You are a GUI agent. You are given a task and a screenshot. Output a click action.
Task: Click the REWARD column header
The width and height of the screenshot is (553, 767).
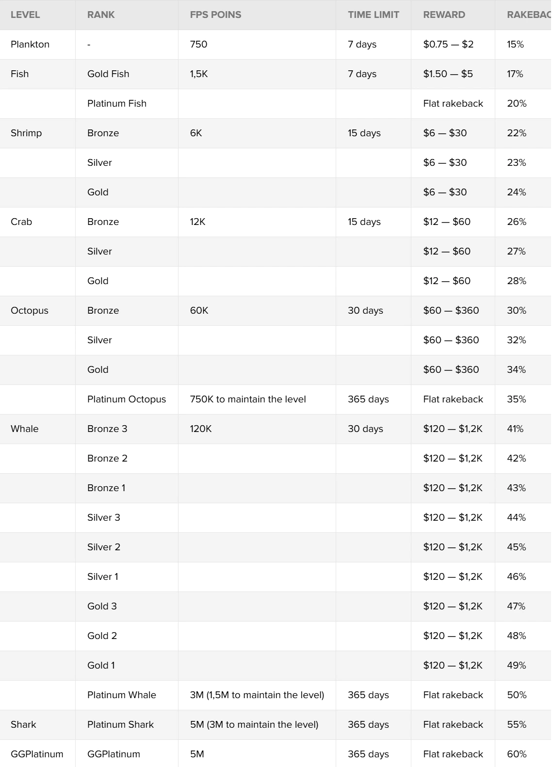click(x=444, y=15)
